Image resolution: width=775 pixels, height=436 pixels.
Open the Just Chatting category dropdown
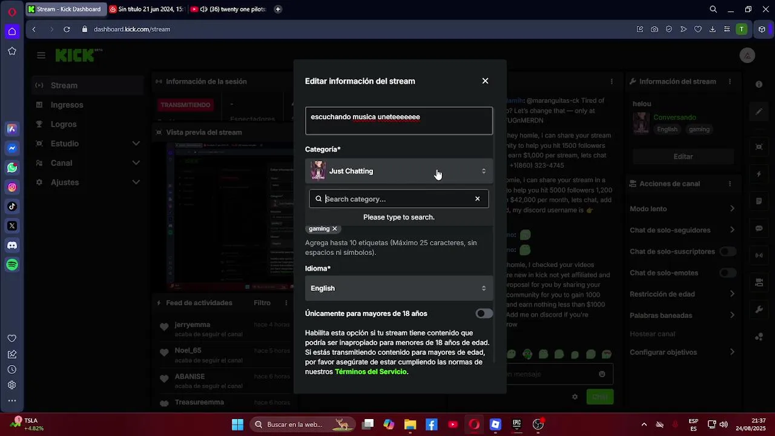pos(399,171)
